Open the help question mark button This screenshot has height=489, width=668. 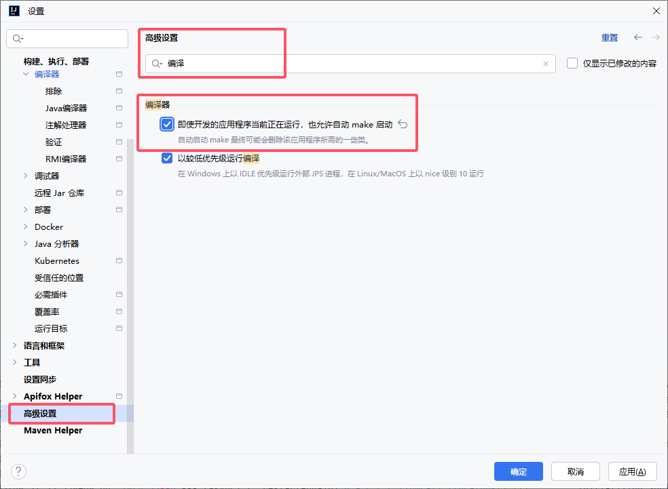pos(19,471)
